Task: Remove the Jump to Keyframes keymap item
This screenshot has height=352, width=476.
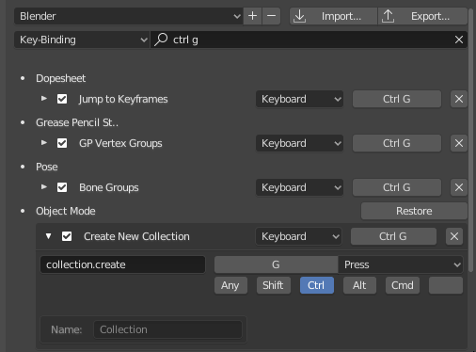Action: coord(459,99)
